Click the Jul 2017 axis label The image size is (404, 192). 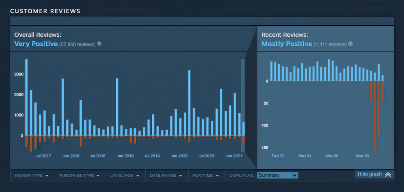click(43, 156)
